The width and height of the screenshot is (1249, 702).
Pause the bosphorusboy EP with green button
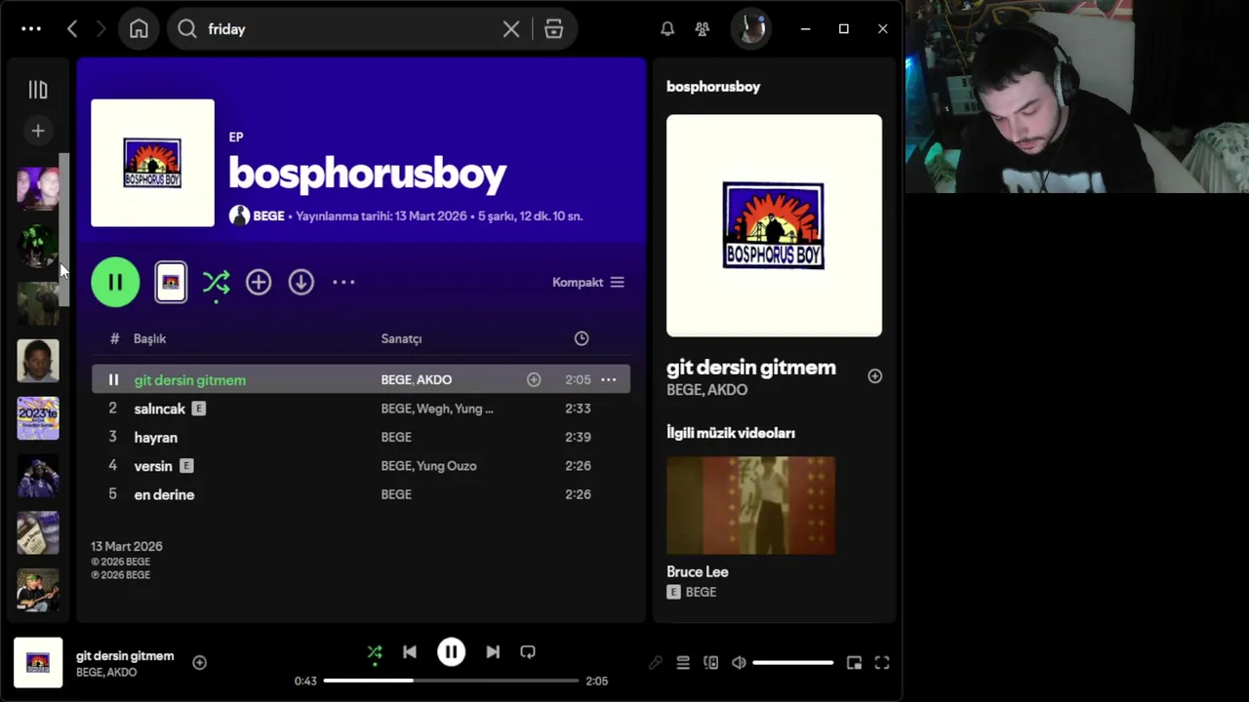(115, 283)
